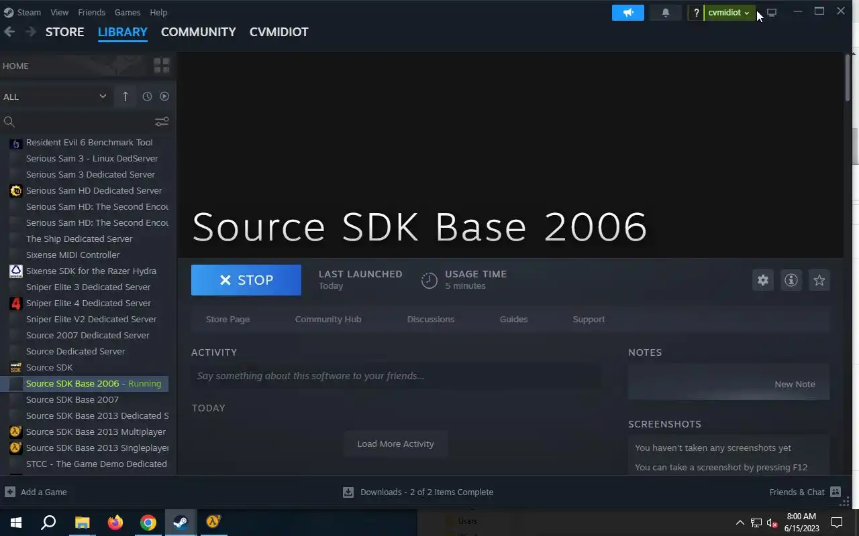The image size is (859, 536).
Task: Go to the COMMUNITY tab
Action: click(198, 31)
